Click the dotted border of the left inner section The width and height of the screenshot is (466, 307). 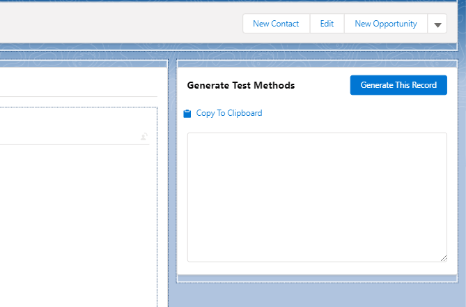(157, 209)
